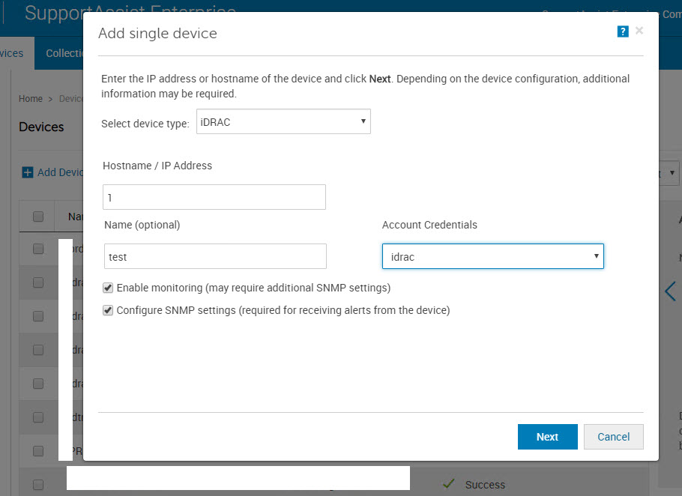Toggle Configure SNMP settings checkbox
Screen dimensions: 682x496
(x=109, y=310)
